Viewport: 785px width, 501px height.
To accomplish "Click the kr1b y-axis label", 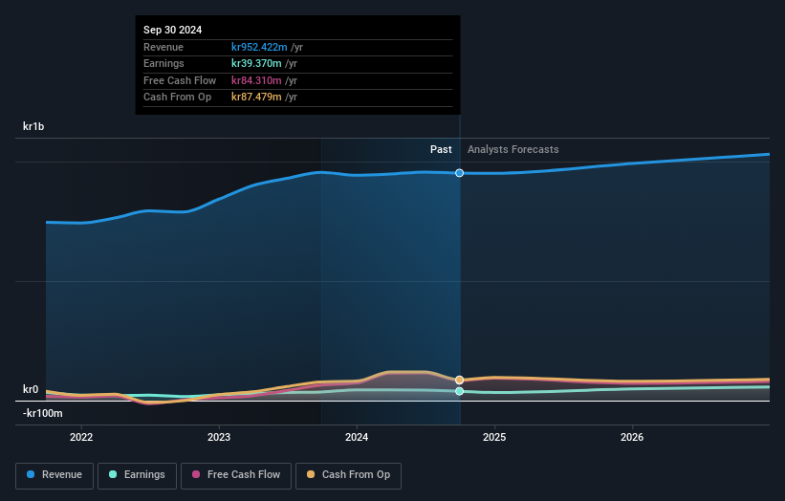I will (x=33, y=126).
